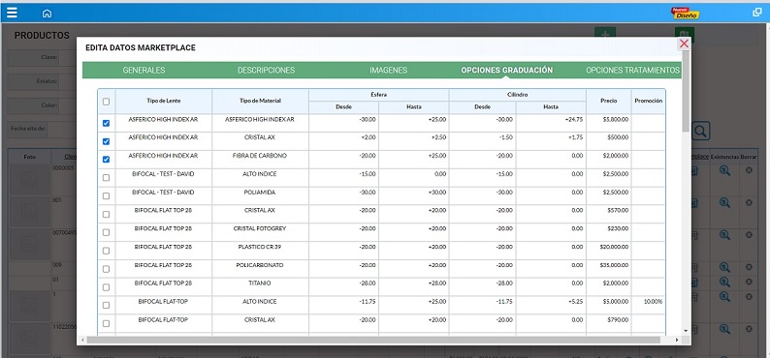Delete product row 1
This screenshot has height=358, width=770.
pyautogui.click(x=749, y=296)
